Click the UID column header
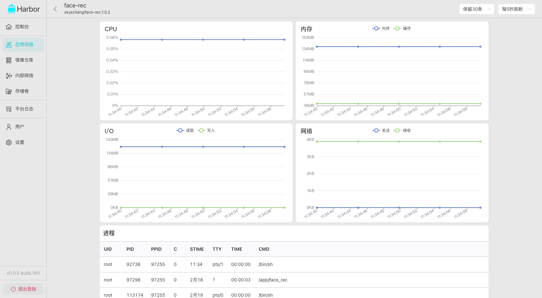The width and height of the screenshot is (542, 298). [x=108, y=249]
